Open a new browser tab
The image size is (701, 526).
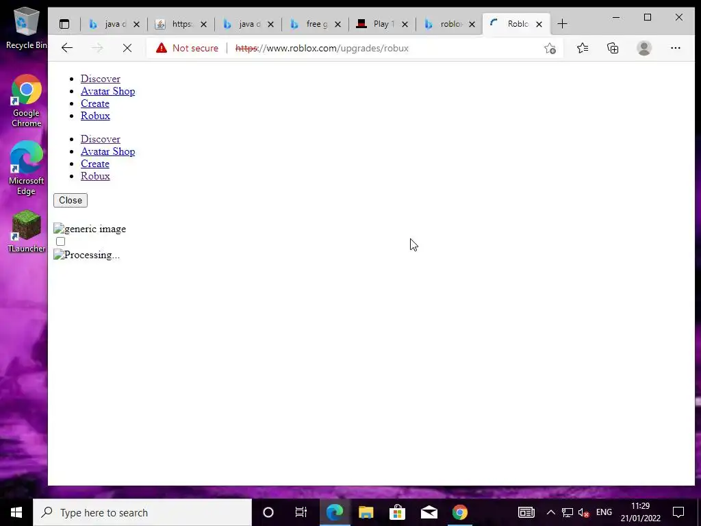point(563,24)
